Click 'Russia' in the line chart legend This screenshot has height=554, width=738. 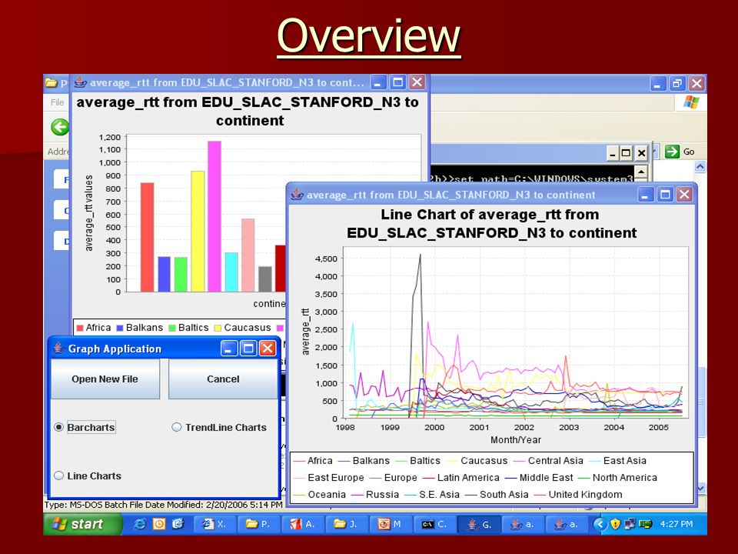(x=382, y=495)
